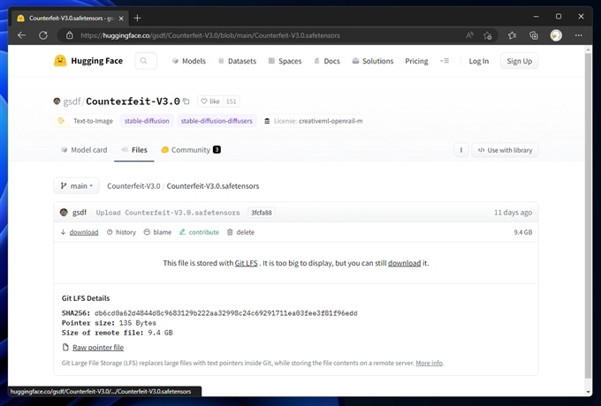Focus the Hugging Face search box

[146, 61]
